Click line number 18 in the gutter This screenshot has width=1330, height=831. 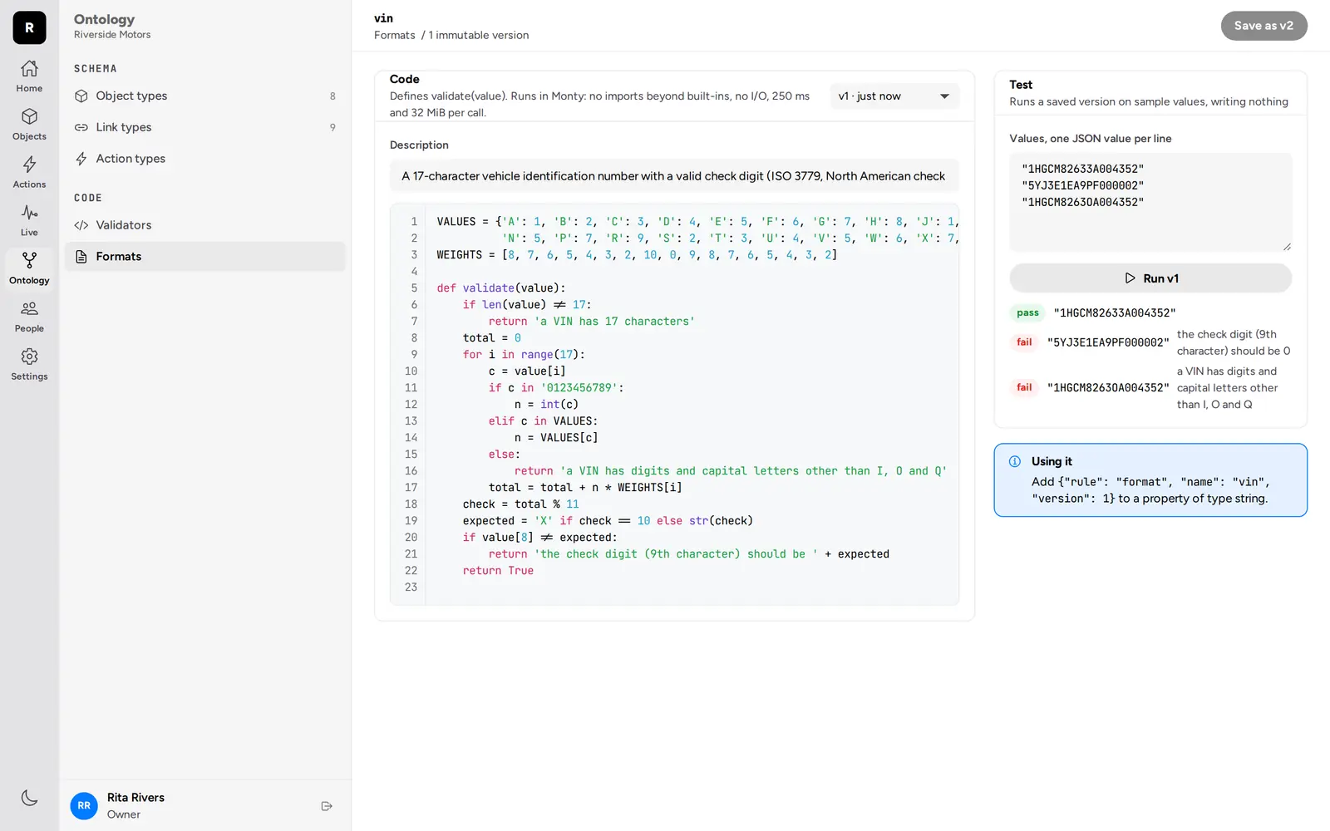tap(411, 504)
